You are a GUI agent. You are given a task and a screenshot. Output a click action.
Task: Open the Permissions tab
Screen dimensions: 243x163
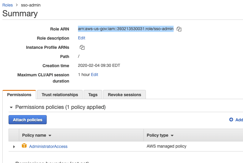point(19,95)
